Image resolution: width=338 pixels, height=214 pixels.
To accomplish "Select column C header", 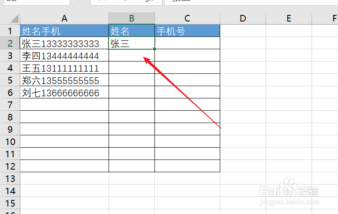I will 188,18.
